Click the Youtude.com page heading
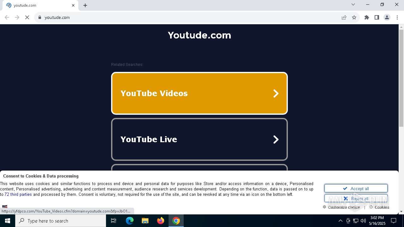 point(199,35)
